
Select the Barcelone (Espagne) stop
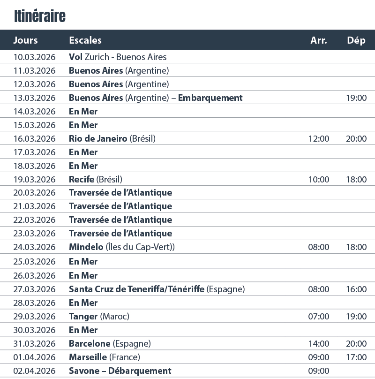pyautogui.click(x=110, y=344)
